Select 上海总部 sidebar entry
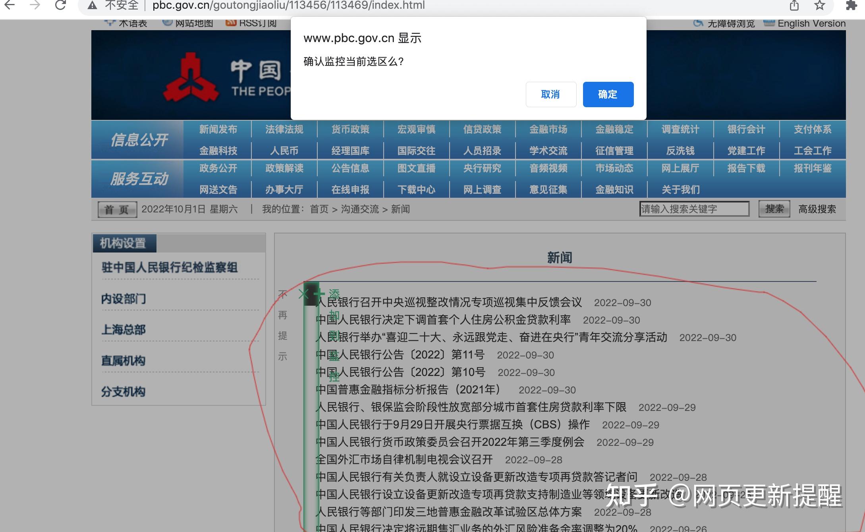The image size is (865, 532). [x=124, y=330]
